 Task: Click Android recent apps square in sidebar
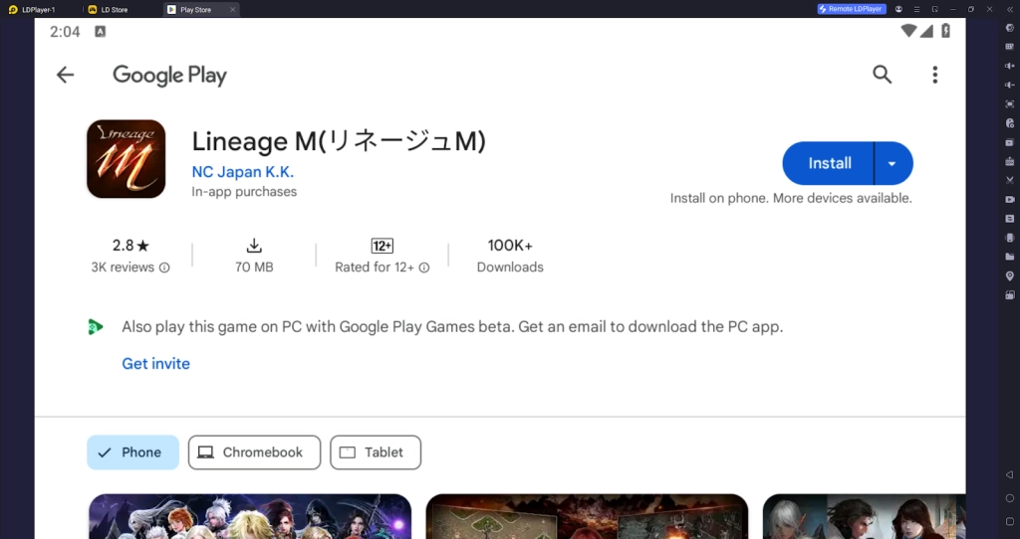(x=1010, y=521)
